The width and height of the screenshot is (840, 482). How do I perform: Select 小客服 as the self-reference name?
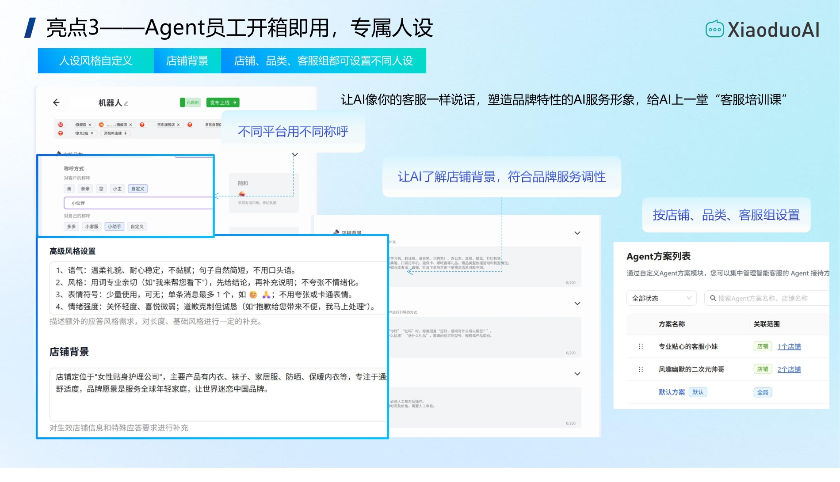[92, 227]
